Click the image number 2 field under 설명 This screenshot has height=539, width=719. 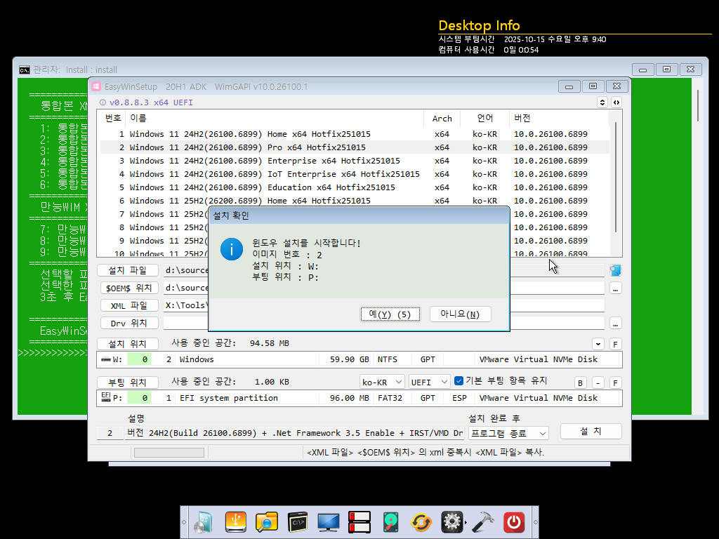coord(110,433)
